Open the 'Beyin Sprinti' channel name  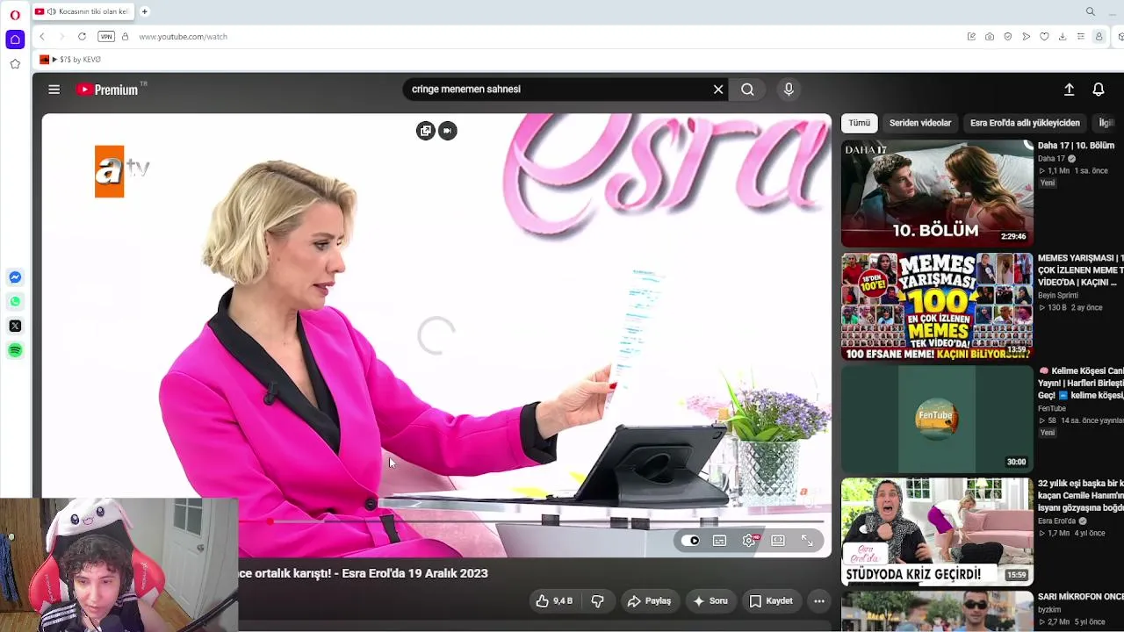tap(1057, 296)
